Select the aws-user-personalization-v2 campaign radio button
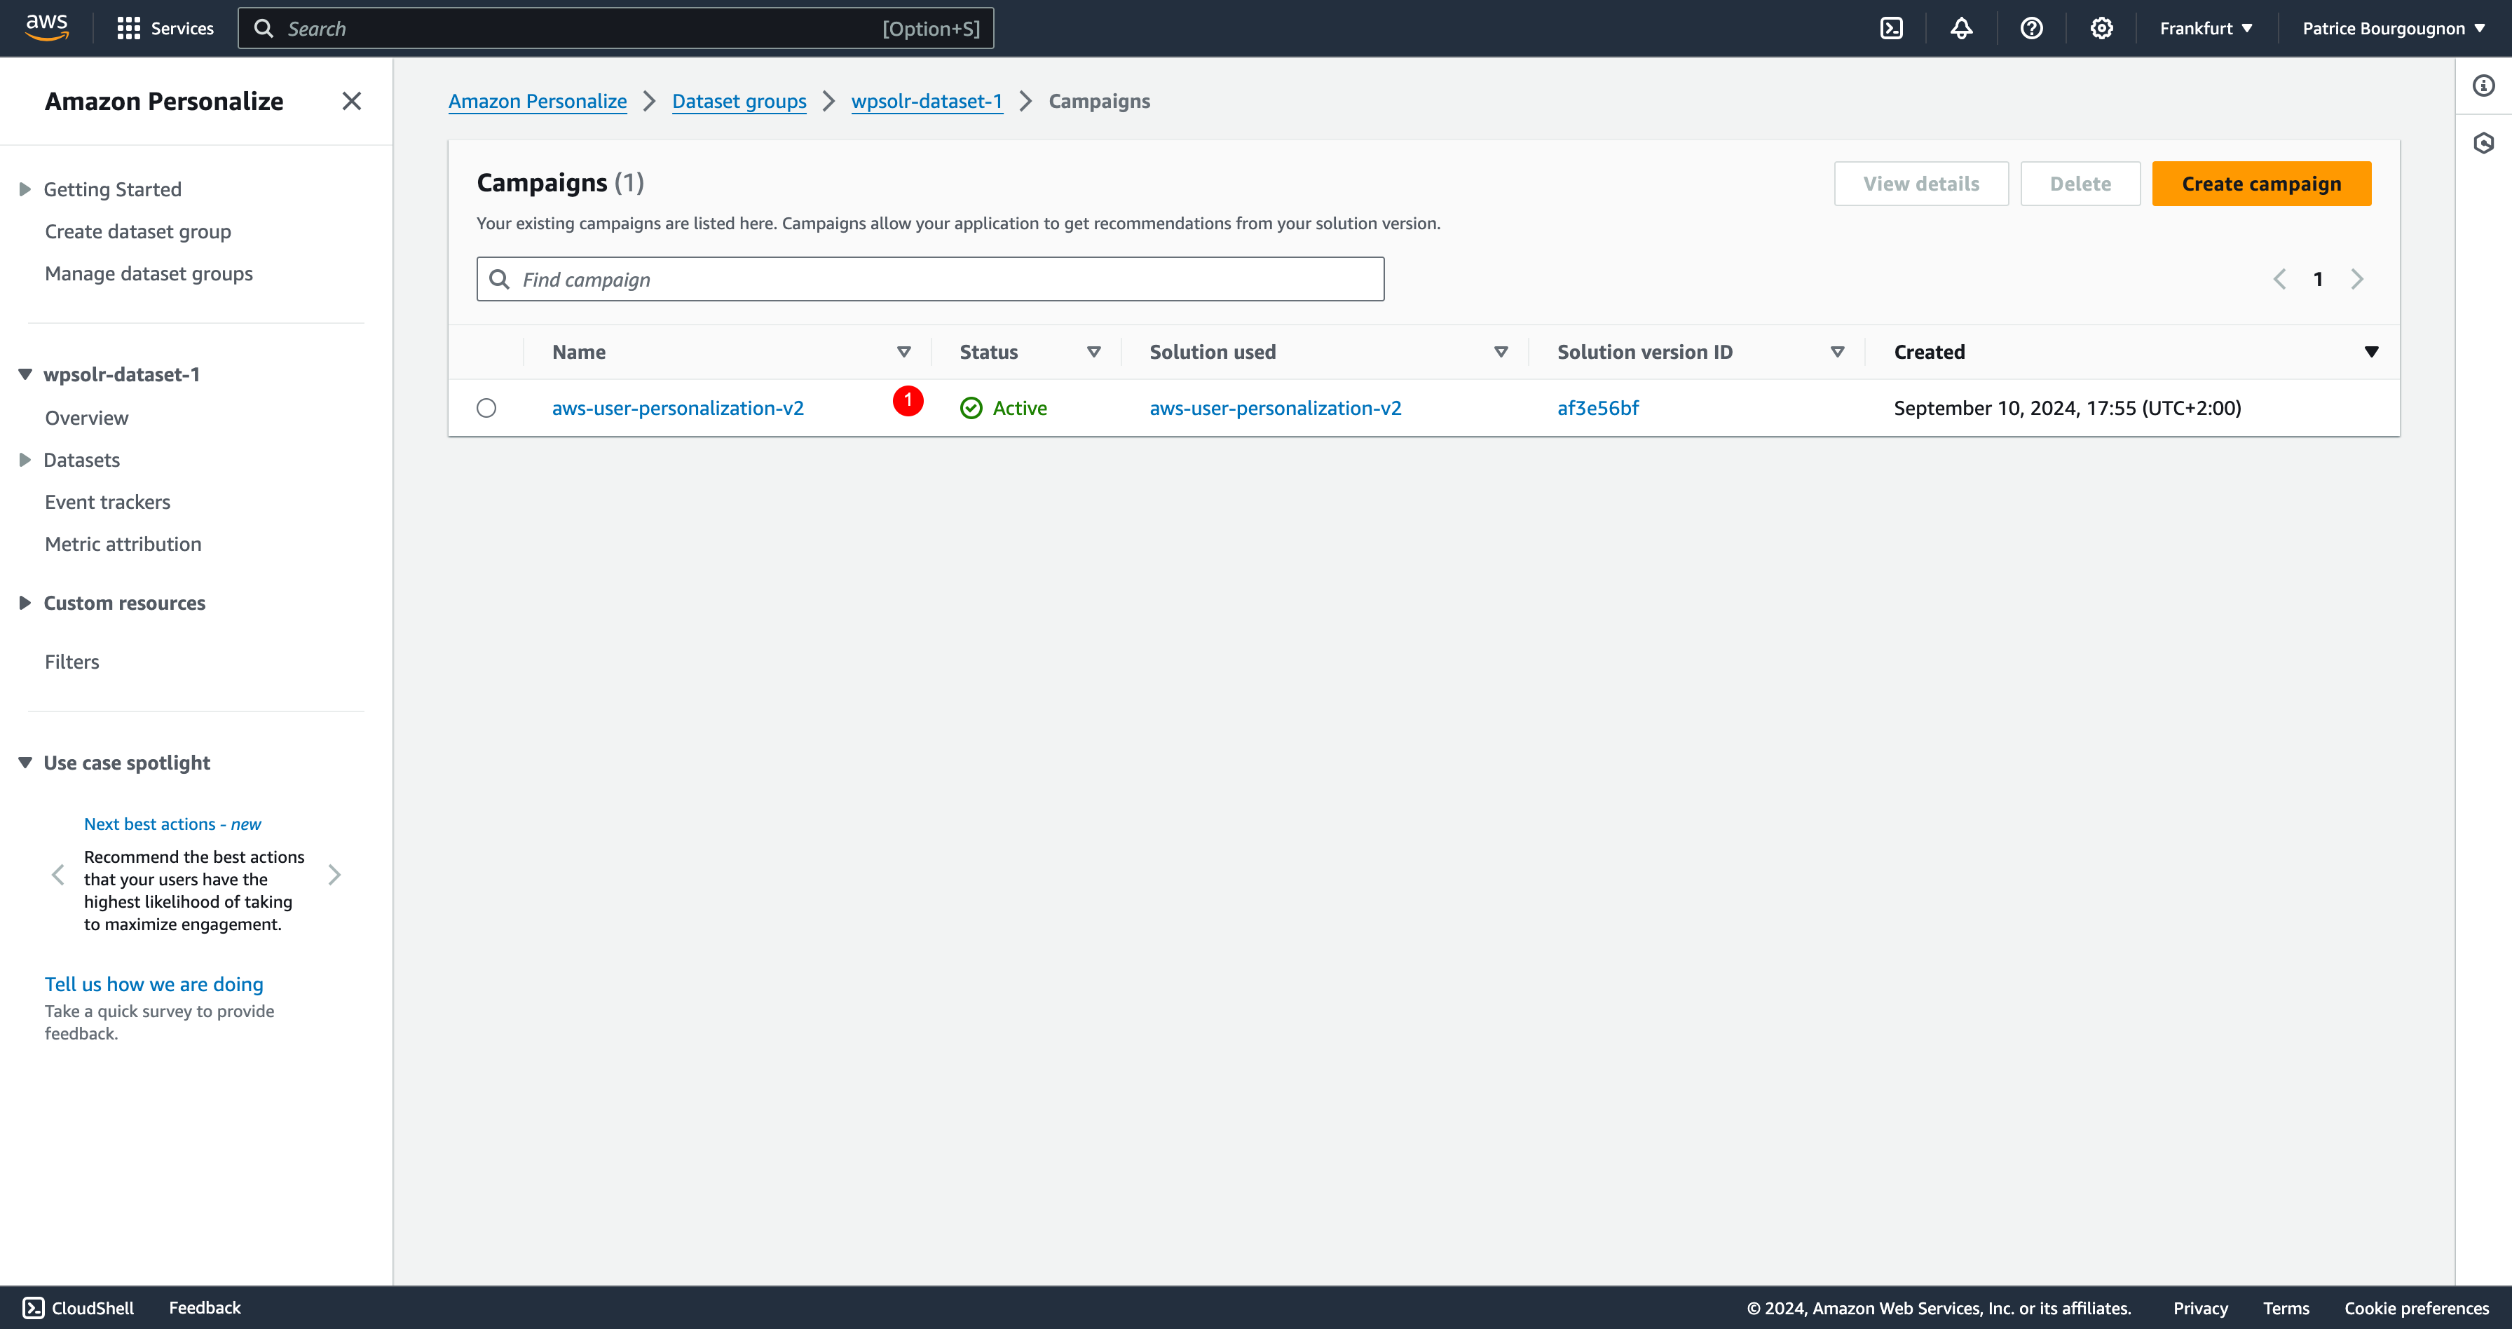The width and height of the screenshot is (2512, 1329). point(486,407)
